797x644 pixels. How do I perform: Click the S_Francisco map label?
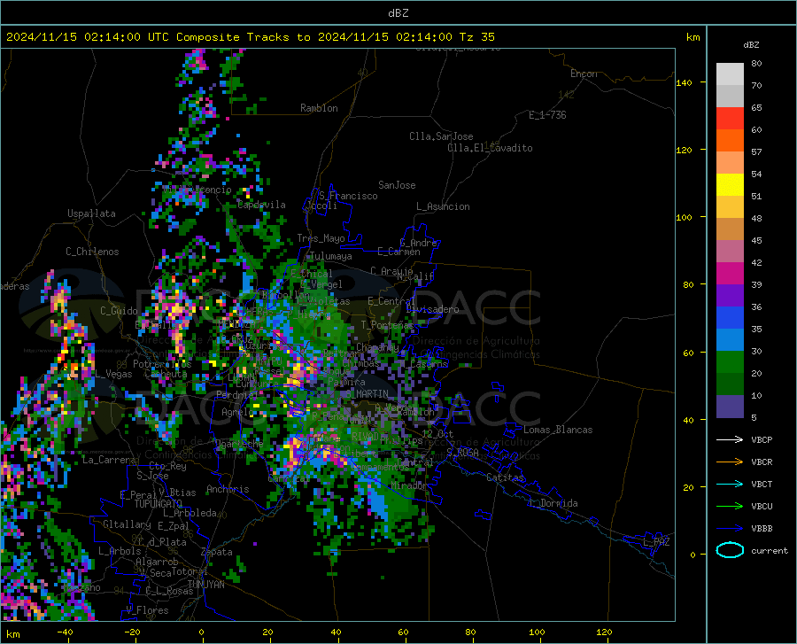[348, 196]
